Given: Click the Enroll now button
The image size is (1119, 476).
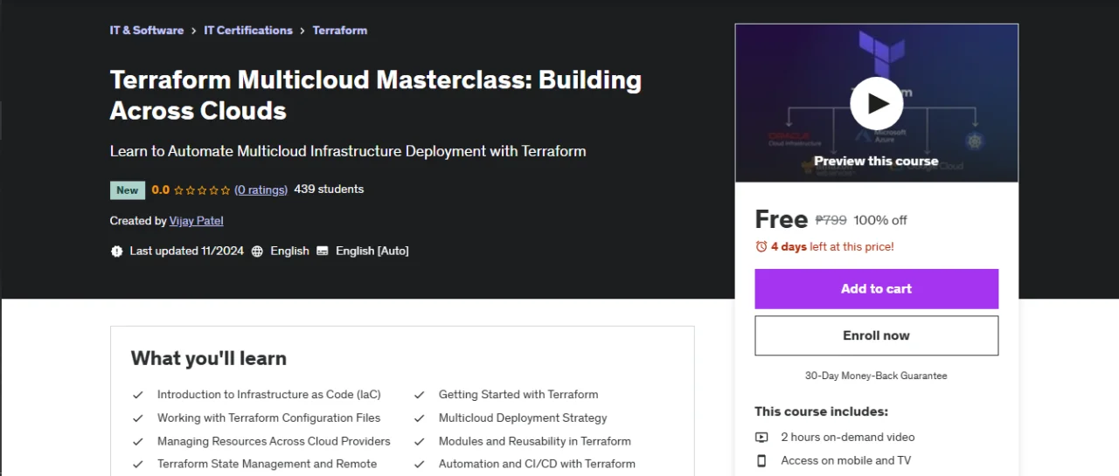Looking at the screenshot, I should click(x=876, y=335).
